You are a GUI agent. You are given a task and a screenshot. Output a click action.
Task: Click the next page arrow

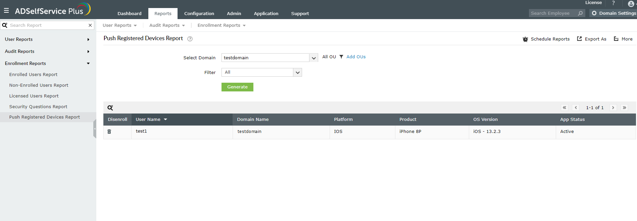click(613, 108)
